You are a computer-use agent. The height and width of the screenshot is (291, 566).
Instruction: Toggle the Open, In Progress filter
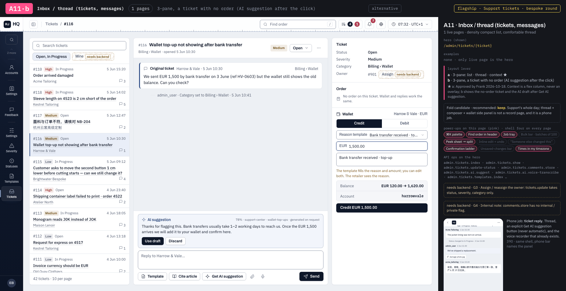click(51, 57)
